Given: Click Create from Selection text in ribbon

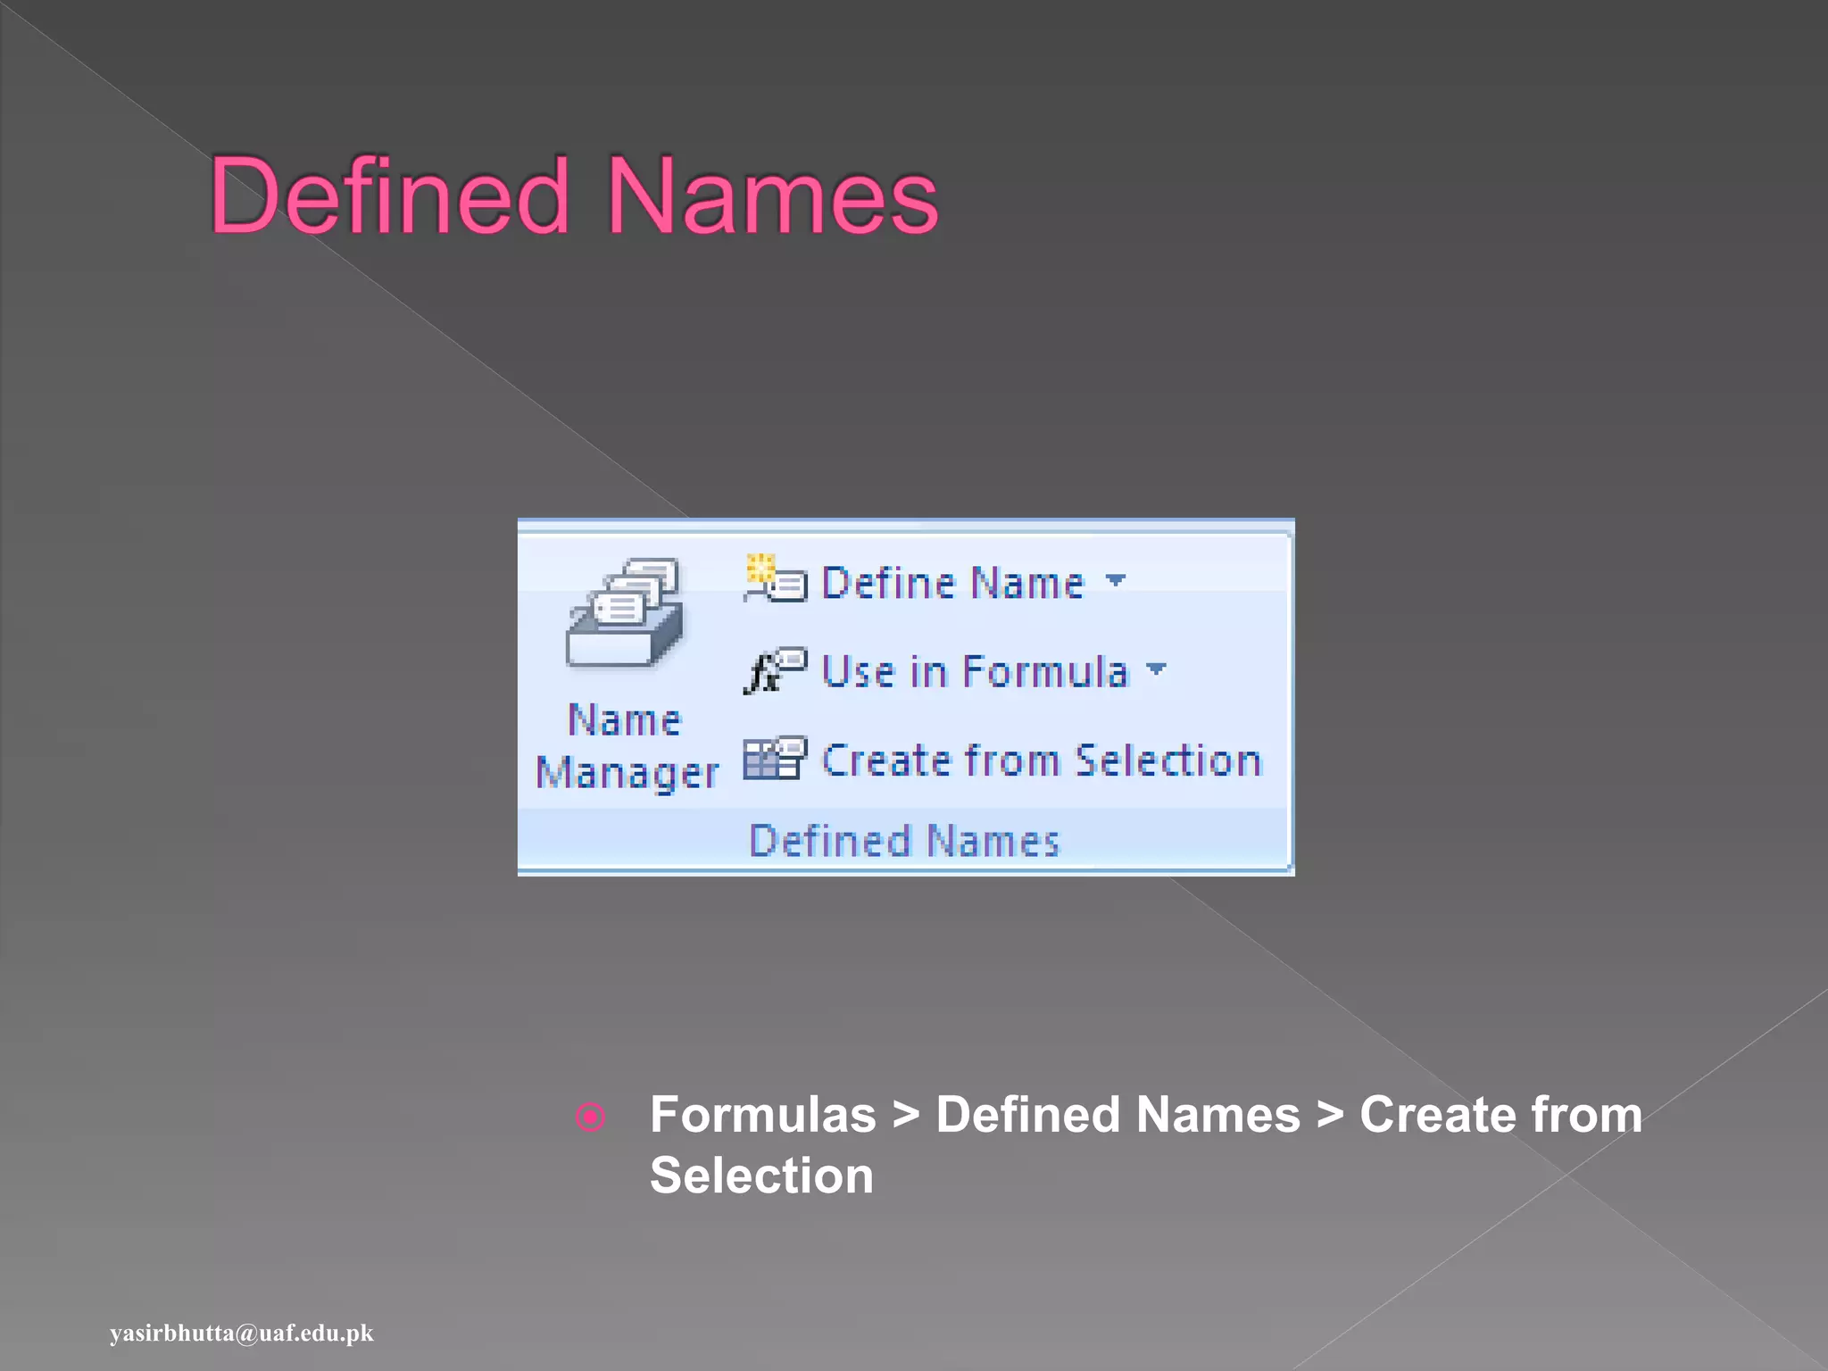Looking at the screenshot, I should 1042,760.
